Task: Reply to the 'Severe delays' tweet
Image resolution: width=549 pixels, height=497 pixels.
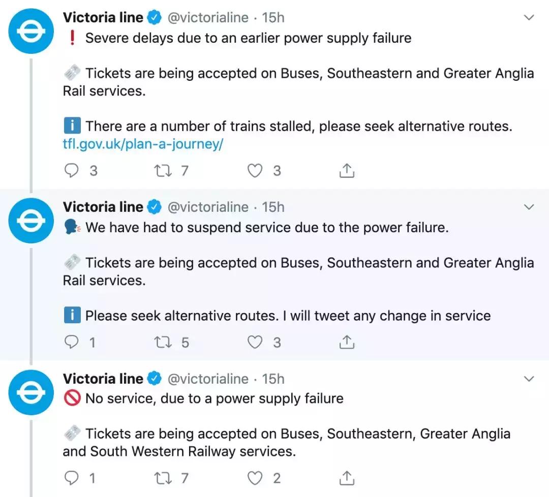Action: 72,170
